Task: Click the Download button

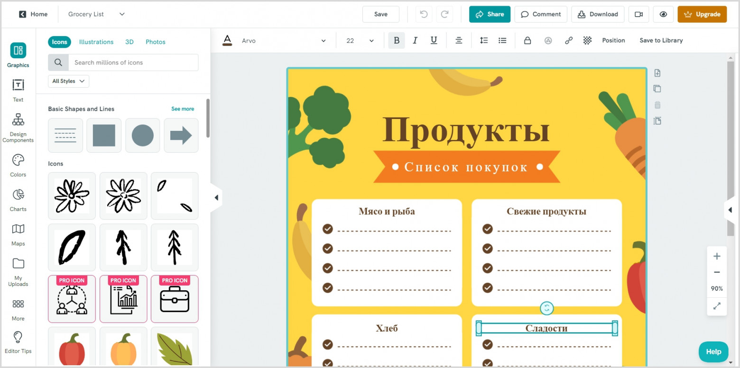Action: (598, 14)
